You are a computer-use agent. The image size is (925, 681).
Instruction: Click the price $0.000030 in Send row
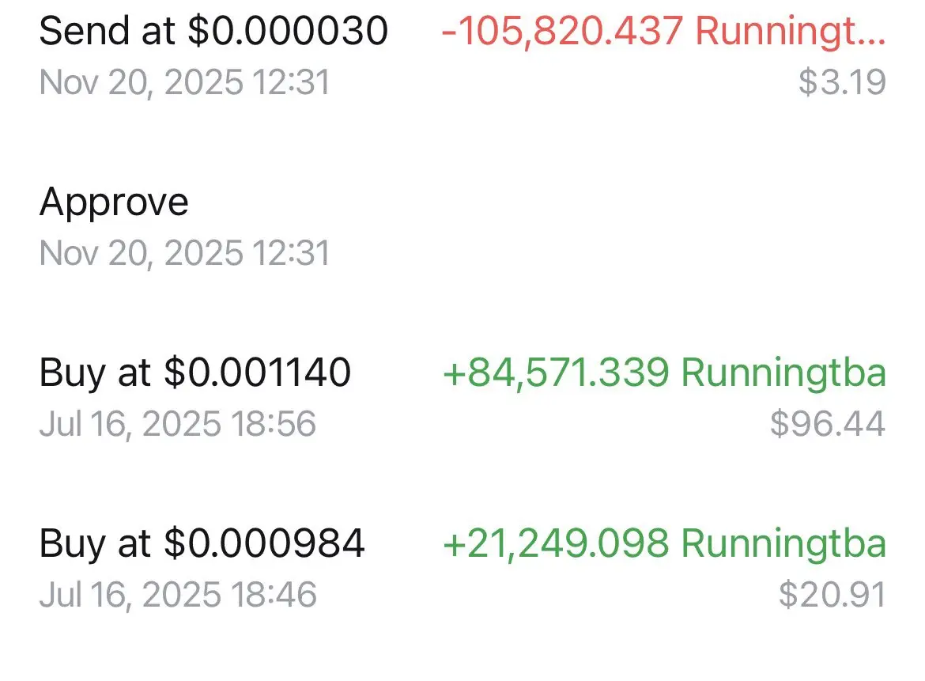pyautogui.click(x=288, y=31)
